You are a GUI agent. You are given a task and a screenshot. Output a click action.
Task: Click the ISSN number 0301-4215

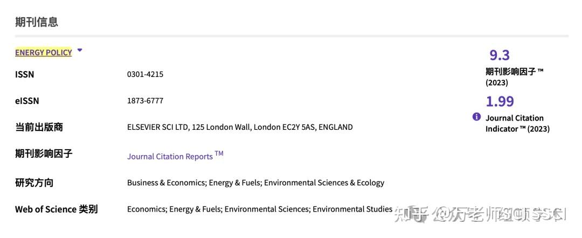145,74
